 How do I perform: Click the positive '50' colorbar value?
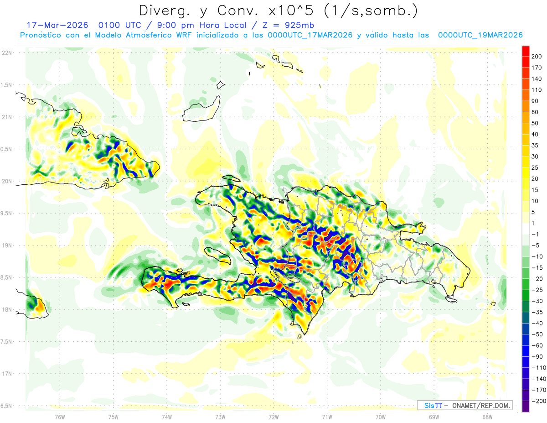(535, 123)
